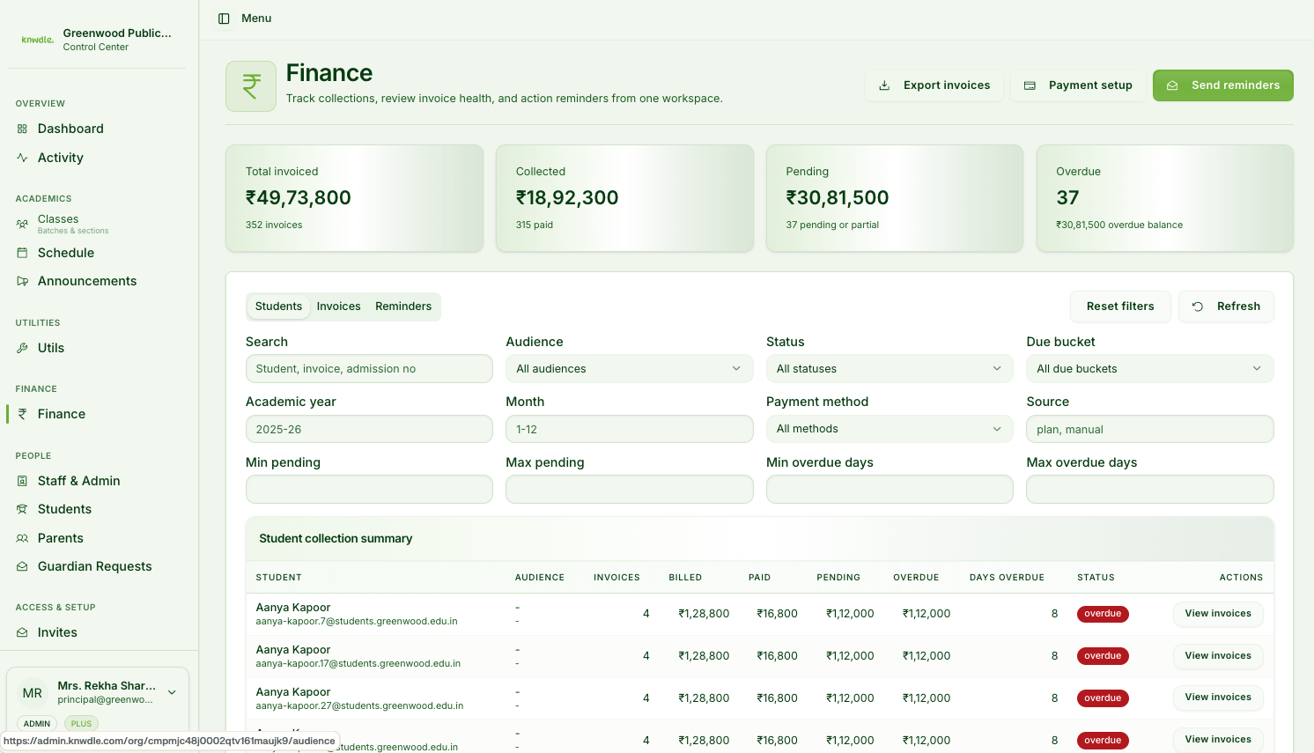
Task: View invoices for aanya-kapoor.7 row
Action: (x=1218, y=614)
